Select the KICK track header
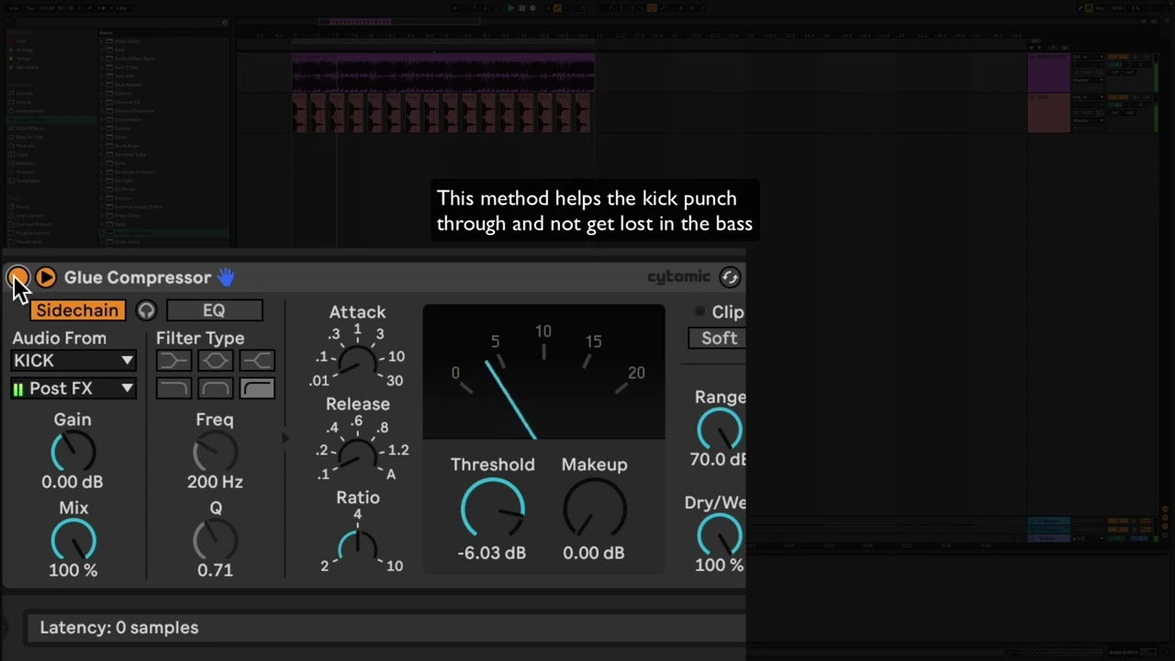1175x661 pixels. coord(1048,112)
